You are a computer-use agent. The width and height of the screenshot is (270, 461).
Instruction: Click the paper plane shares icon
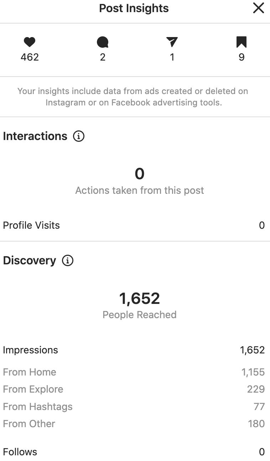pyautogui.click(x=172, y=42)
